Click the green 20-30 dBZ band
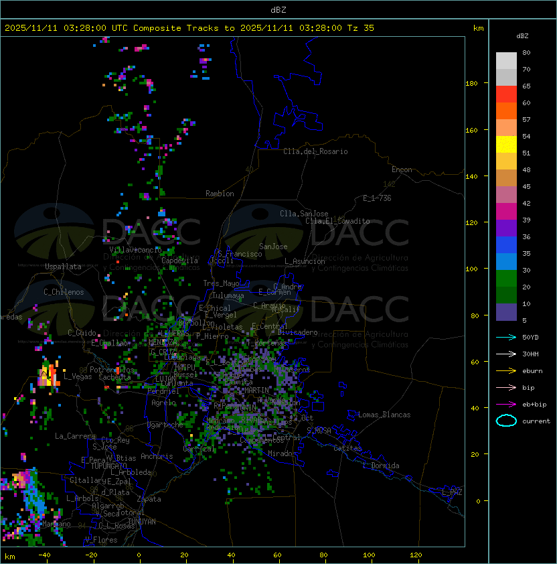This screenshot has width=557, height=564. [506, 279]
